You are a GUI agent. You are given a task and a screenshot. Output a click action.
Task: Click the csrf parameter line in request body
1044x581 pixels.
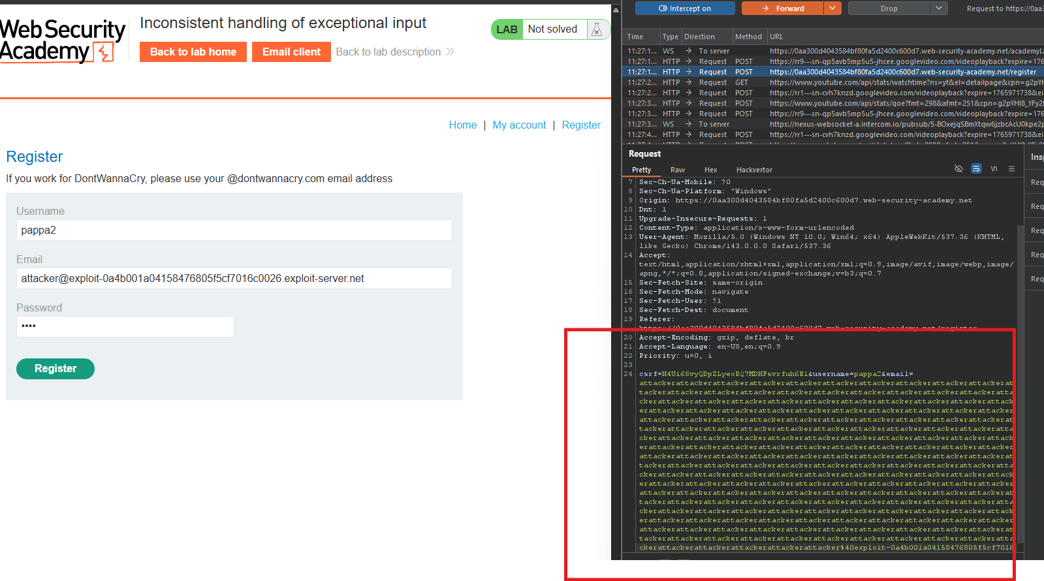point(776,374)
